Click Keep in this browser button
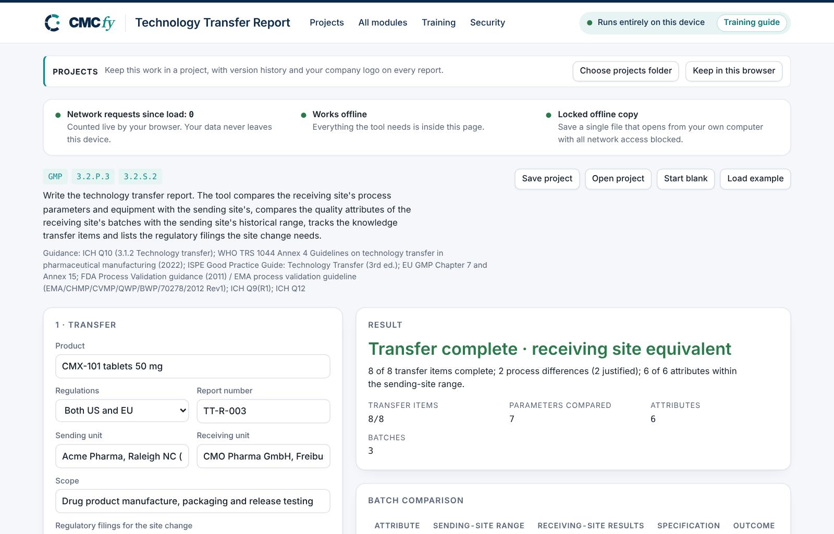The height and width of the screenshot is (534, 834). (x=734, y=71)
